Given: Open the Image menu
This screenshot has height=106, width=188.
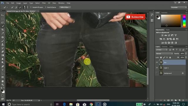Looking at the screenshot, I should click(19, 3).
